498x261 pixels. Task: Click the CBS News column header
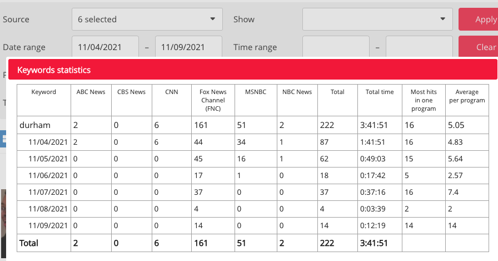pyautogui.click(x=132, y=100)
